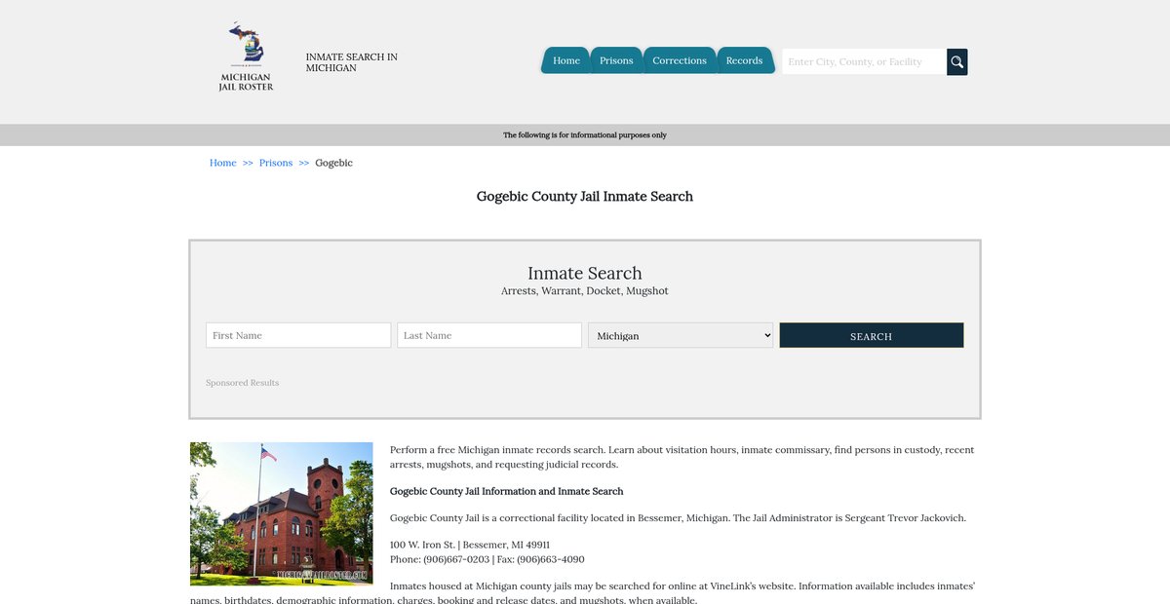The image size is (1170, 604).
Task: Open the Gogebic County courthouse photo
Action: (x=282, y=513)
